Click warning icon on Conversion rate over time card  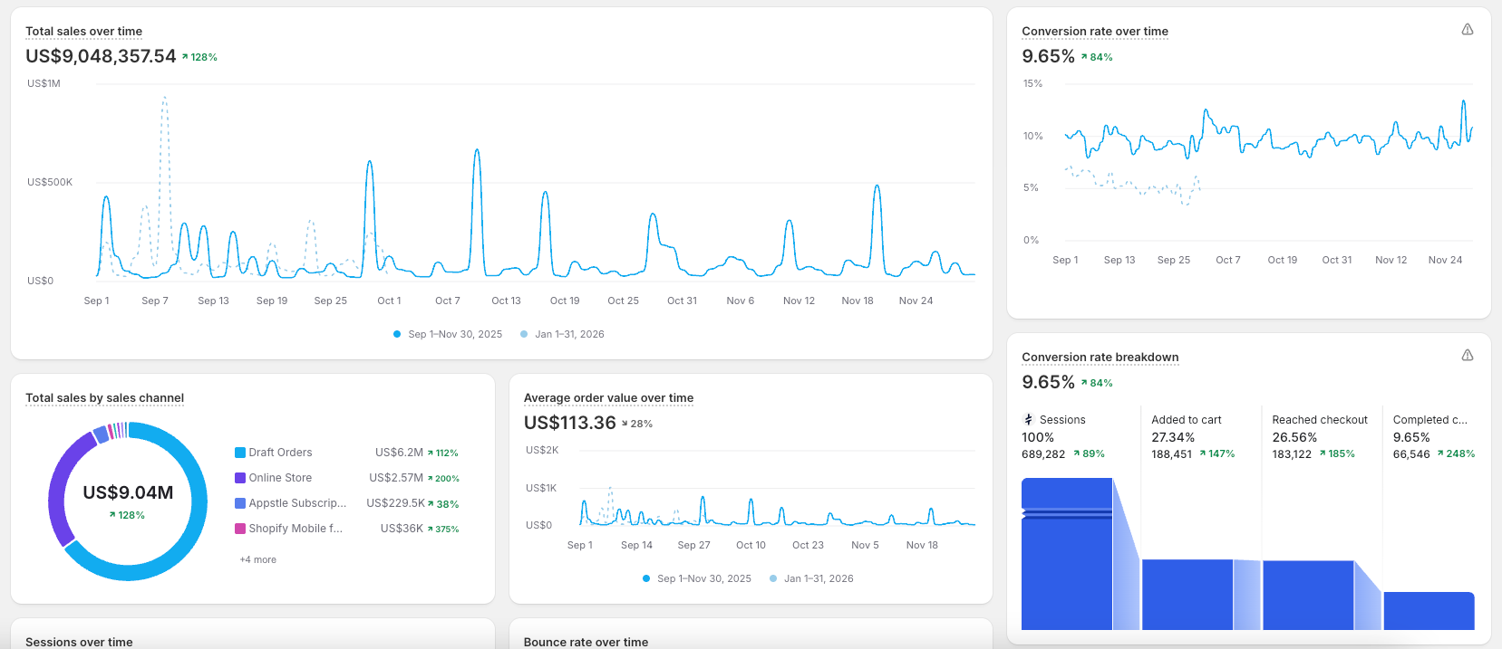coord(1467,30)
